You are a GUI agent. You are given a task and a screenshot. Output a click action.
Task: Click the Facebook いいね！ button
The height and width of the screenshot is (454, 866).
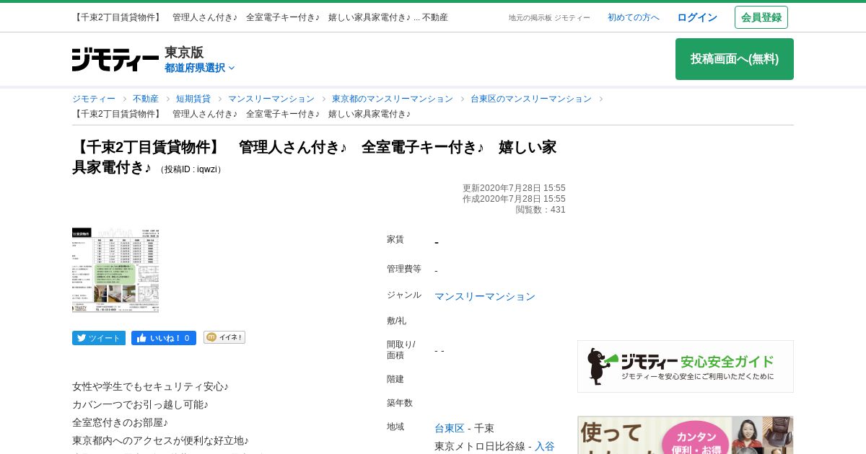[x=164, y=338]
